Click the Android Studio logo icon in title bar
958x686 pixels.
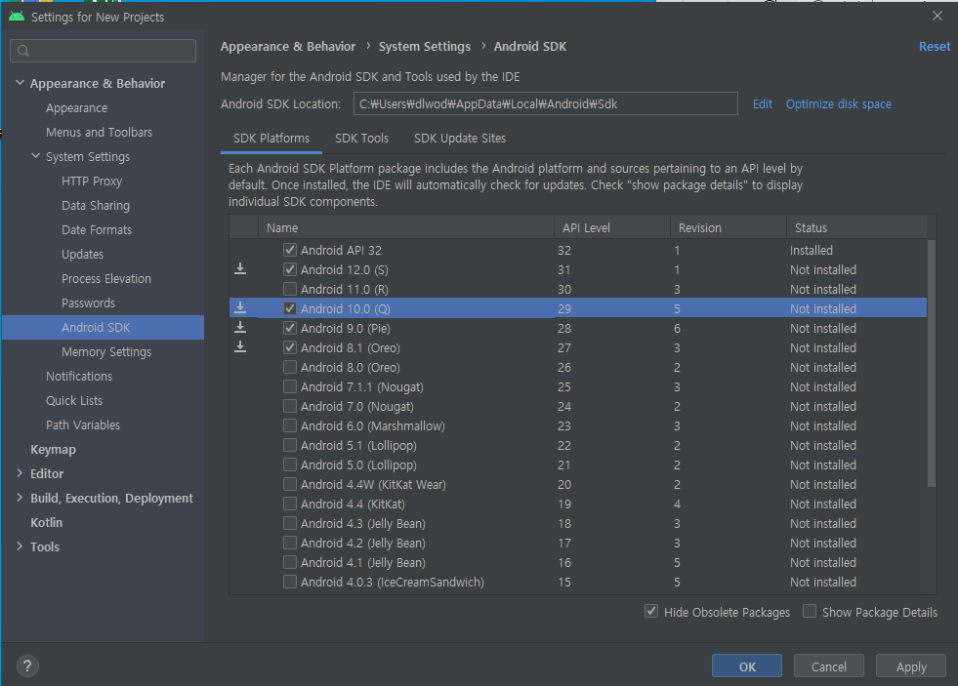point(17,17)
